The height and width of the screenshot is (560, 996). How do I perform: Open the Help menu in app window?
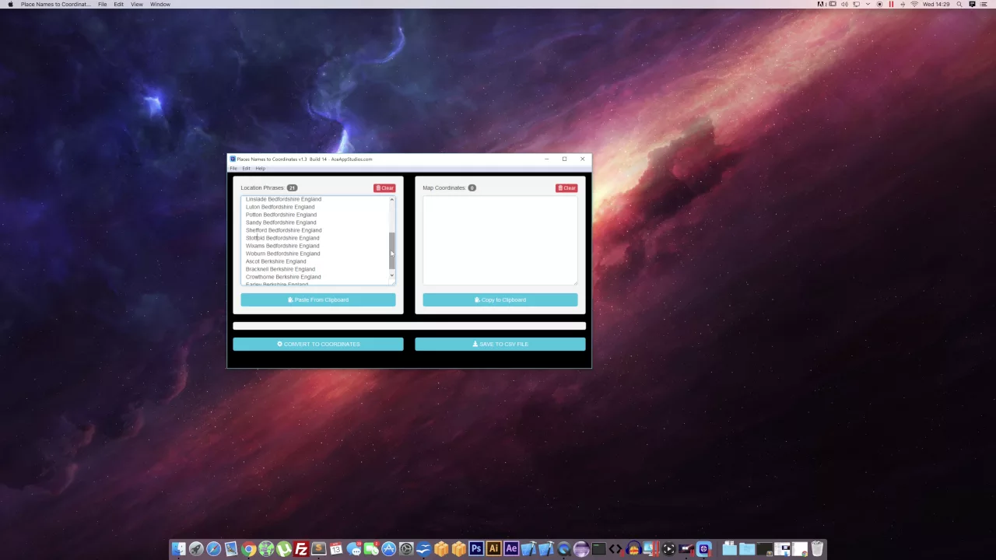tap(260, 169)
